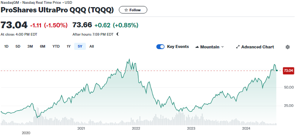Toggle the Key Events switch off
Screen dimensions: 295x135
[x=160, y=47]
